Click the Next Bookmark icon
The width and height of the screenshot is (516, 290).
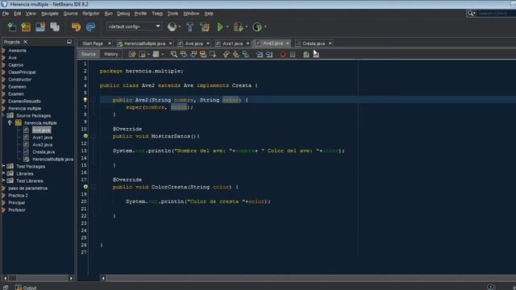pos(236,54)
